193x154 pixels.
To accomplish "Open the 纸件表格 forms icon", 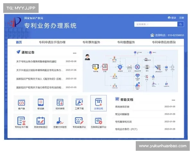I will point(60,103).
